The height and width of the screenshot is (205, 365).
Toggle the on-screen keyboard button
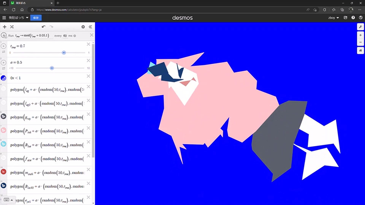pyautogui.click(x=6, y=200)
